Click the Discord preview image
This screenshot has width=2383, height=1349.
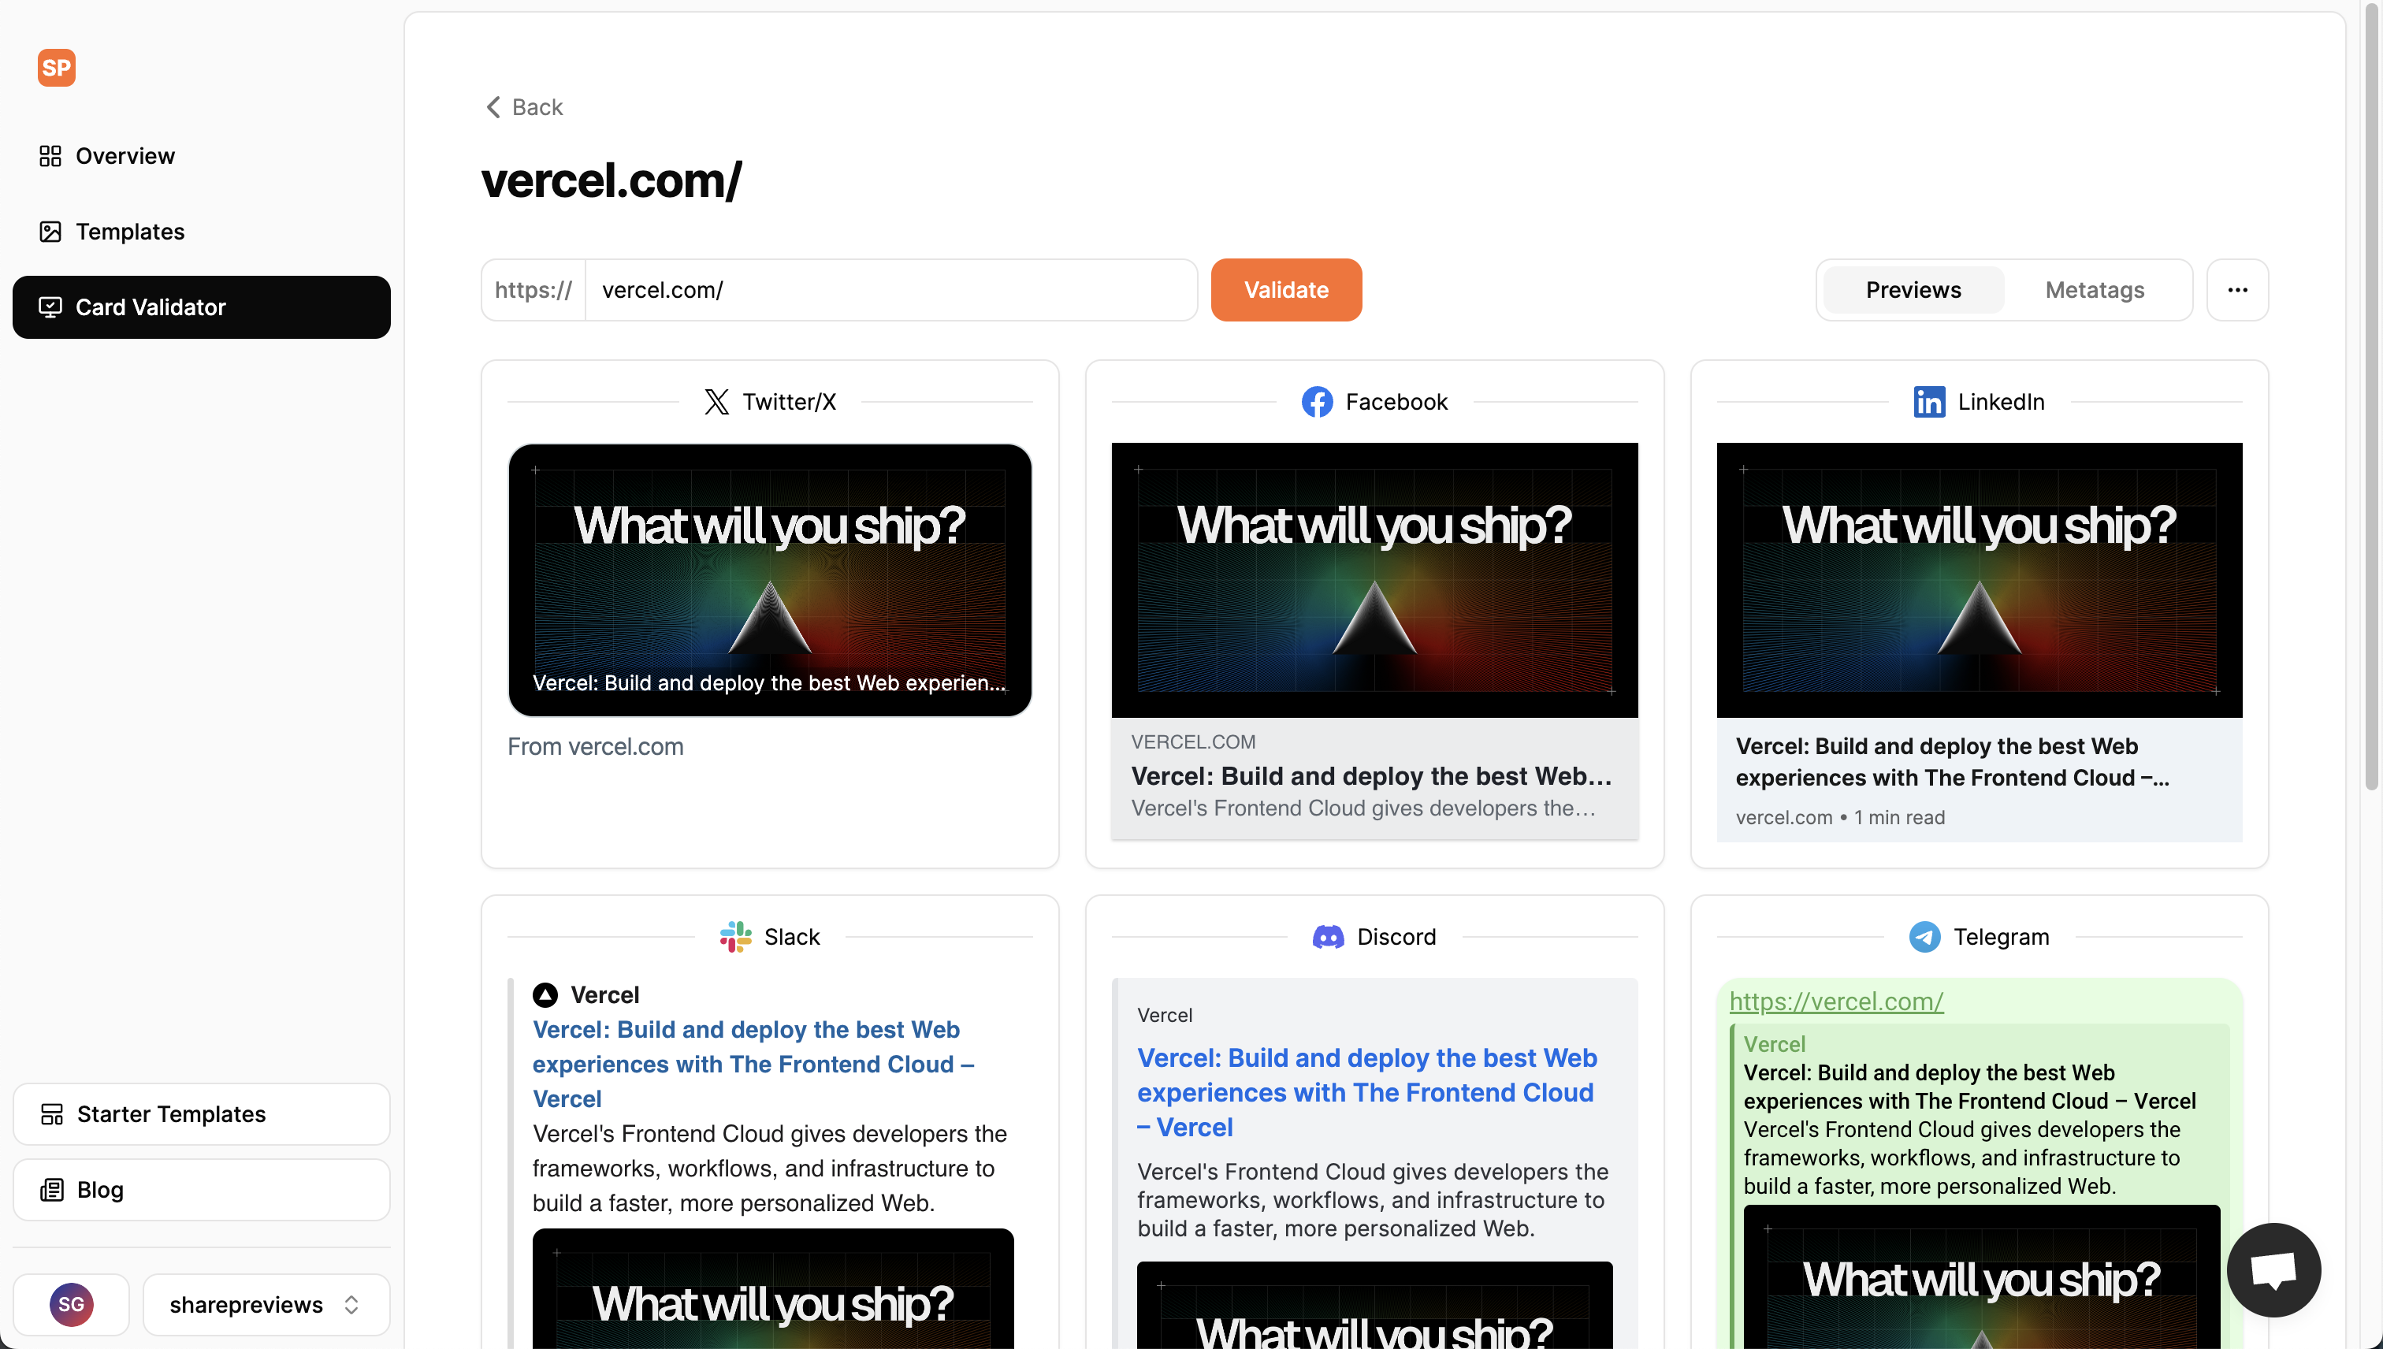[x=1374, y=1306]
